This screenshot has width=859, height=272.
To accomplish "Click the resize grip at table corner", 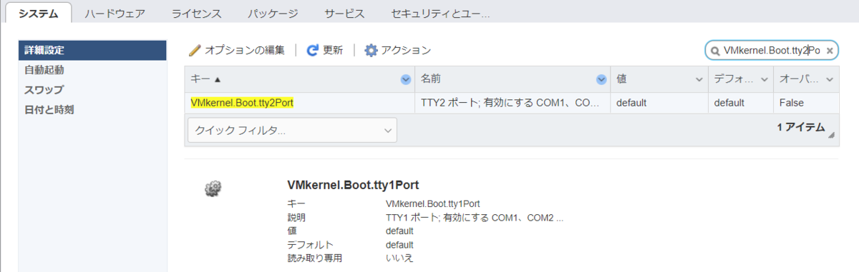I will [831, 134].
